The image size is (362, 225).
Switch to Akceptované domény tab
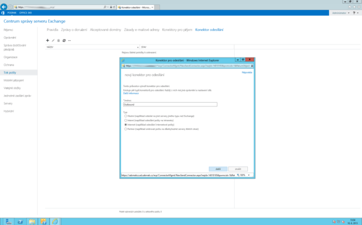105,30
